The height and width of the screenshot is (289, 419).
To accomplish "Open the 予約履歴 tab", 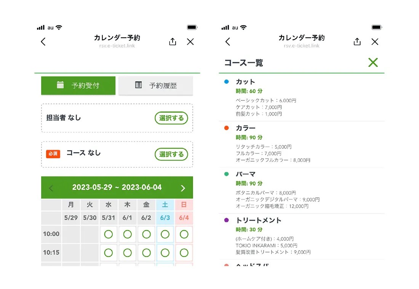I will [x=156, y=85].
